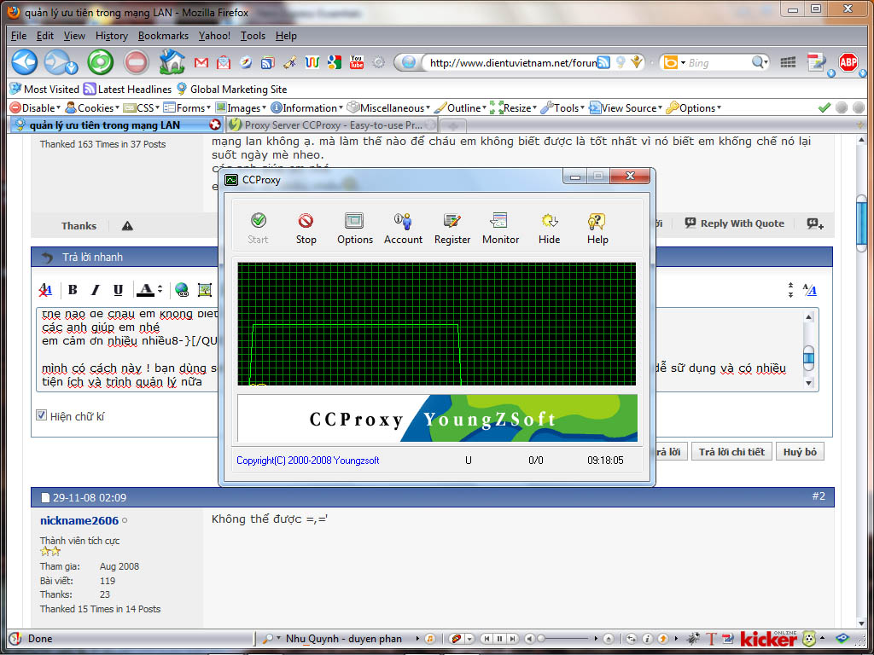The width and height of the screenshot is (874, 655).
Task: Click the music player volume slider
Action: coord(563,639)
